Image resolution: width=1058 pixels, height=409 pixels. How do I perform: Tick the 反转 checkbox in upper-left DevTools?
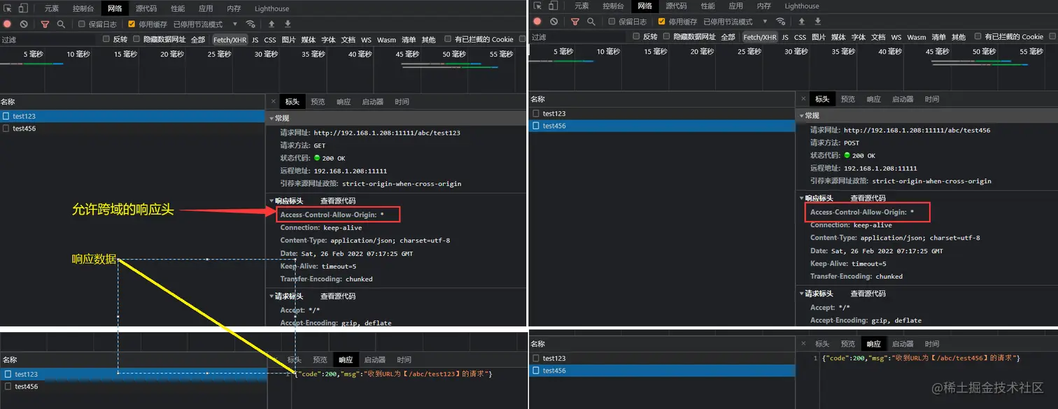(x=106, y=39)
